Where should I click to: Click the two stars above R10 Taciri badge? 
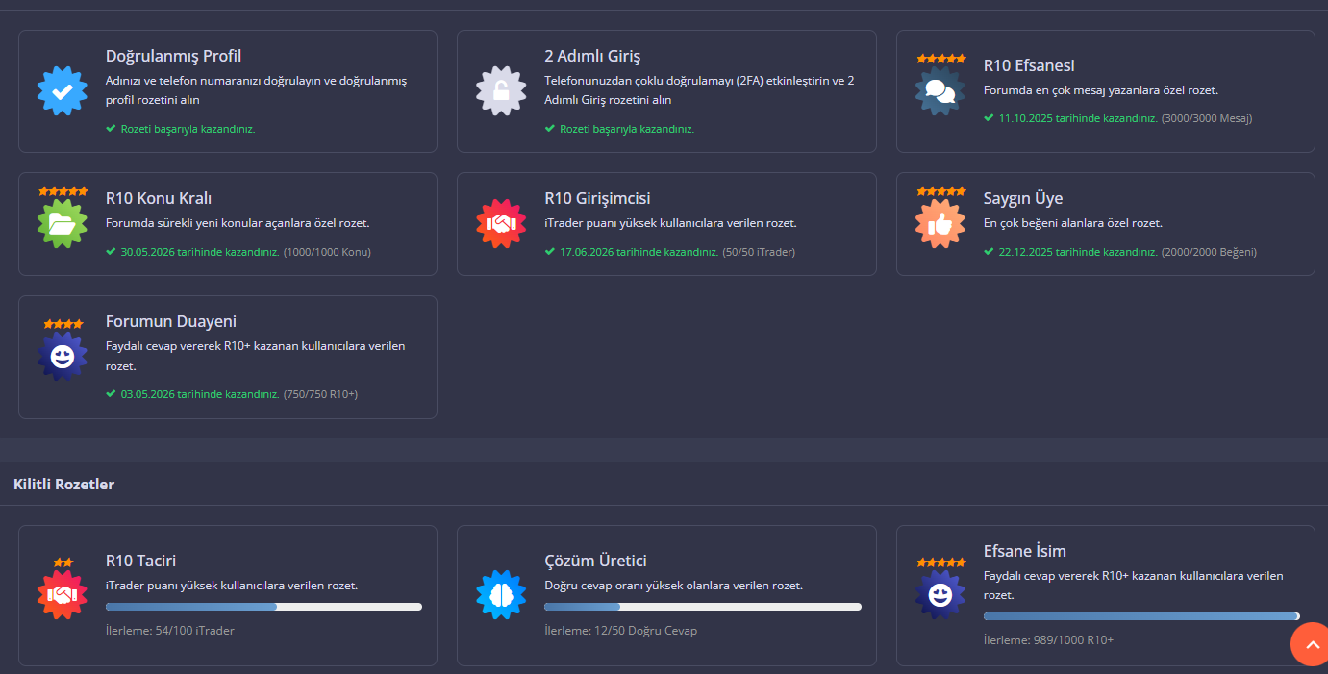coord(63,562)
